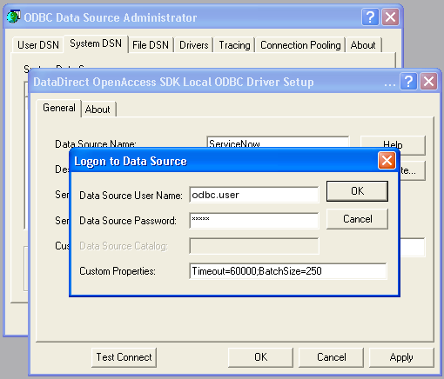The height and width of the screenshot is (379, 444).
Task: Click the help question mark in Driver Setup
Action: pos(408,82)
